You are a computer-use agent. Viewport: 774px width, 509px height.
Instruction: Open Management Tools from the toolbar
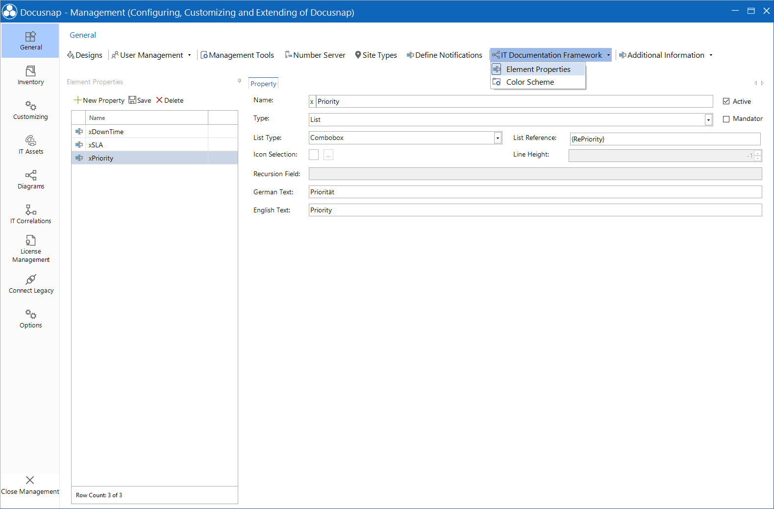tap(237, 55)
